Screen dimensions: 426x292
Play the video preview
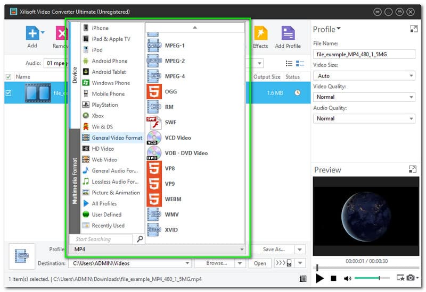319,278
